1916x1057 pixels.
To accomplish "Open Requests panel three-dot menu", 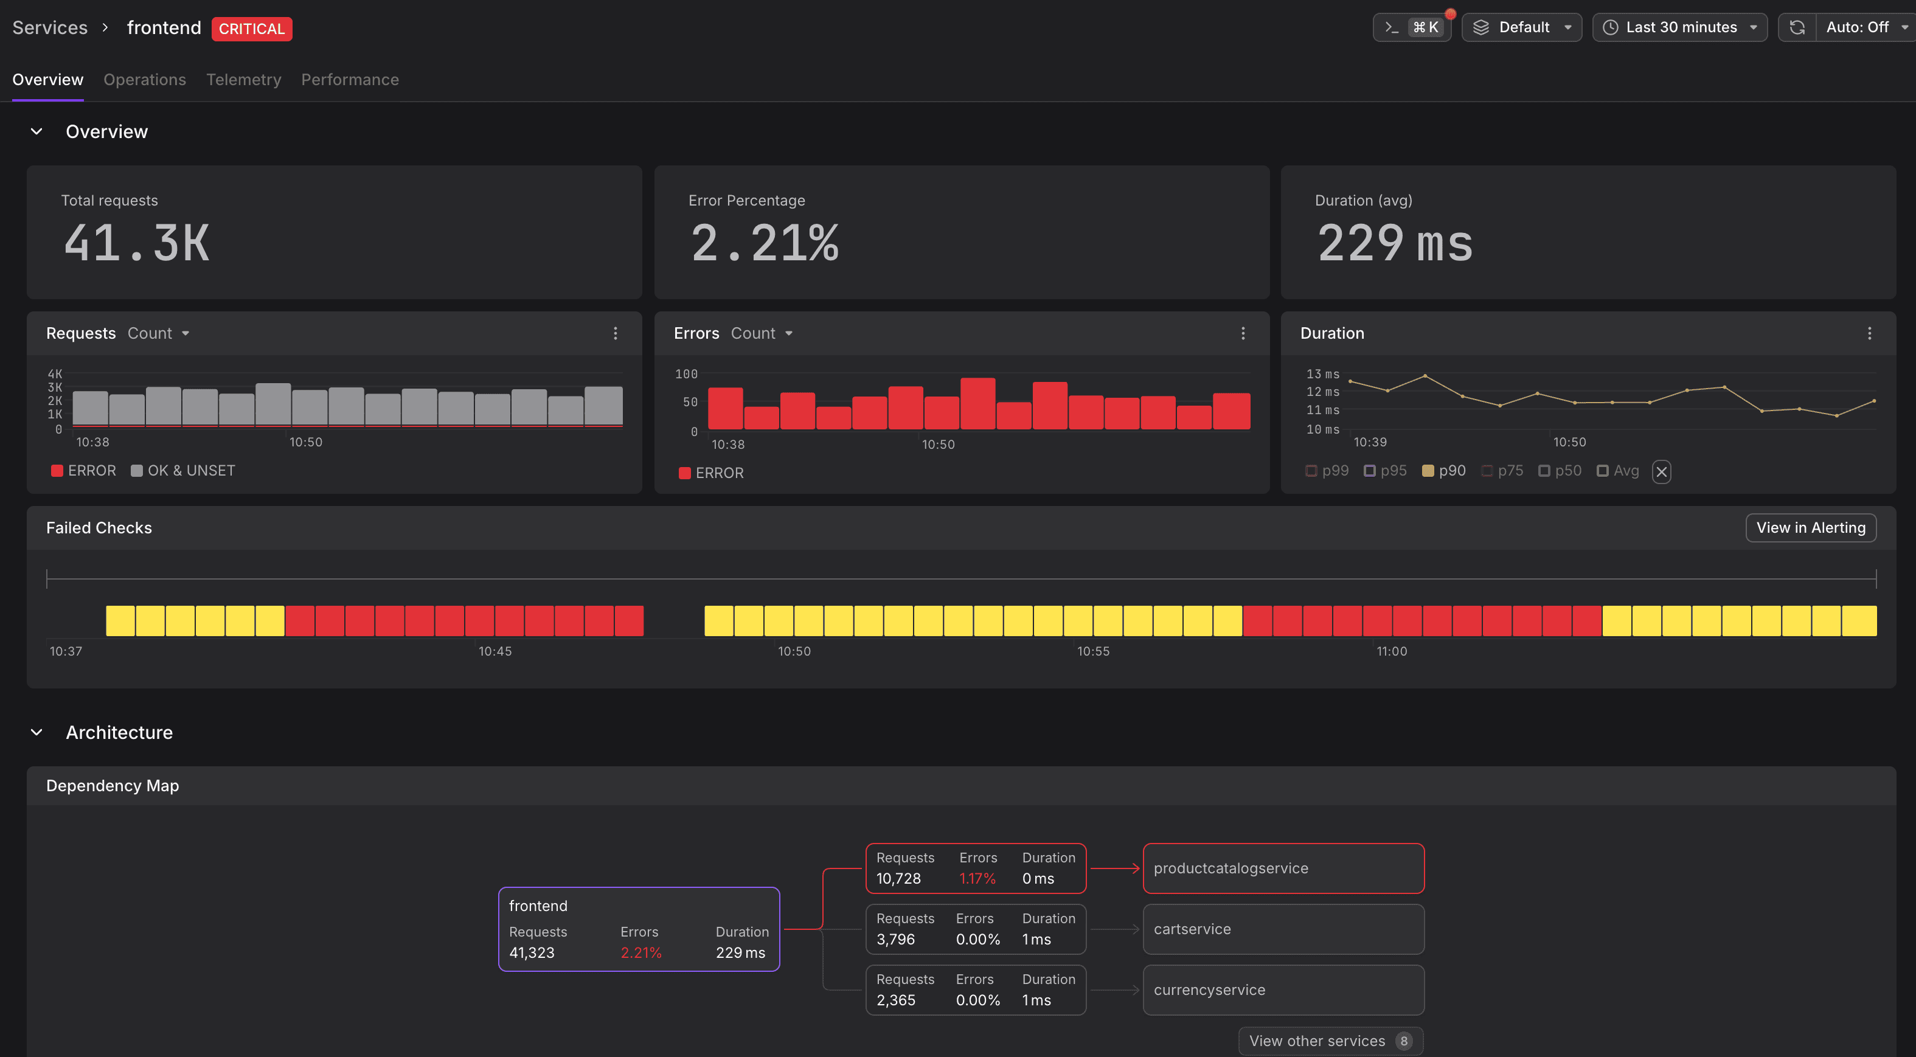I will 615,333.
